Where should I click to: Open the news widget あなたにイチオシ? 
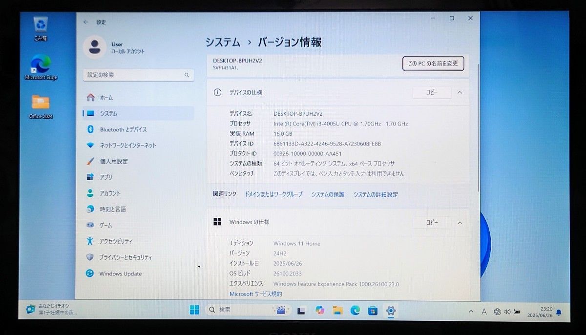[51, 309]
